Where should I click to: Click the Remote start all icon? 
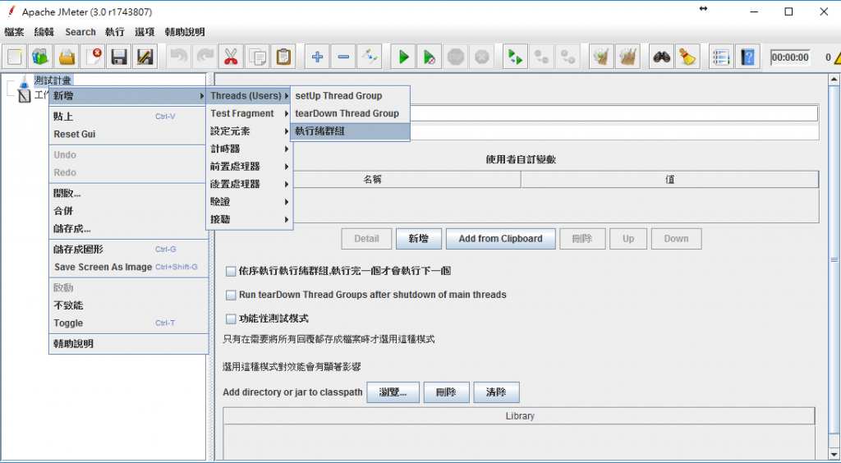(x=516, y=57)
